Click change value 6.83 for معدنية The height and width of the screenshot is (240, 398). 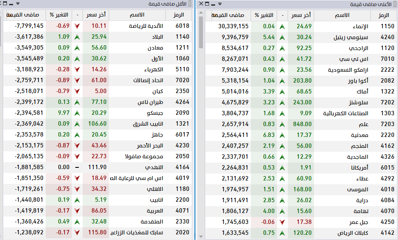click(x=269, y=135)
